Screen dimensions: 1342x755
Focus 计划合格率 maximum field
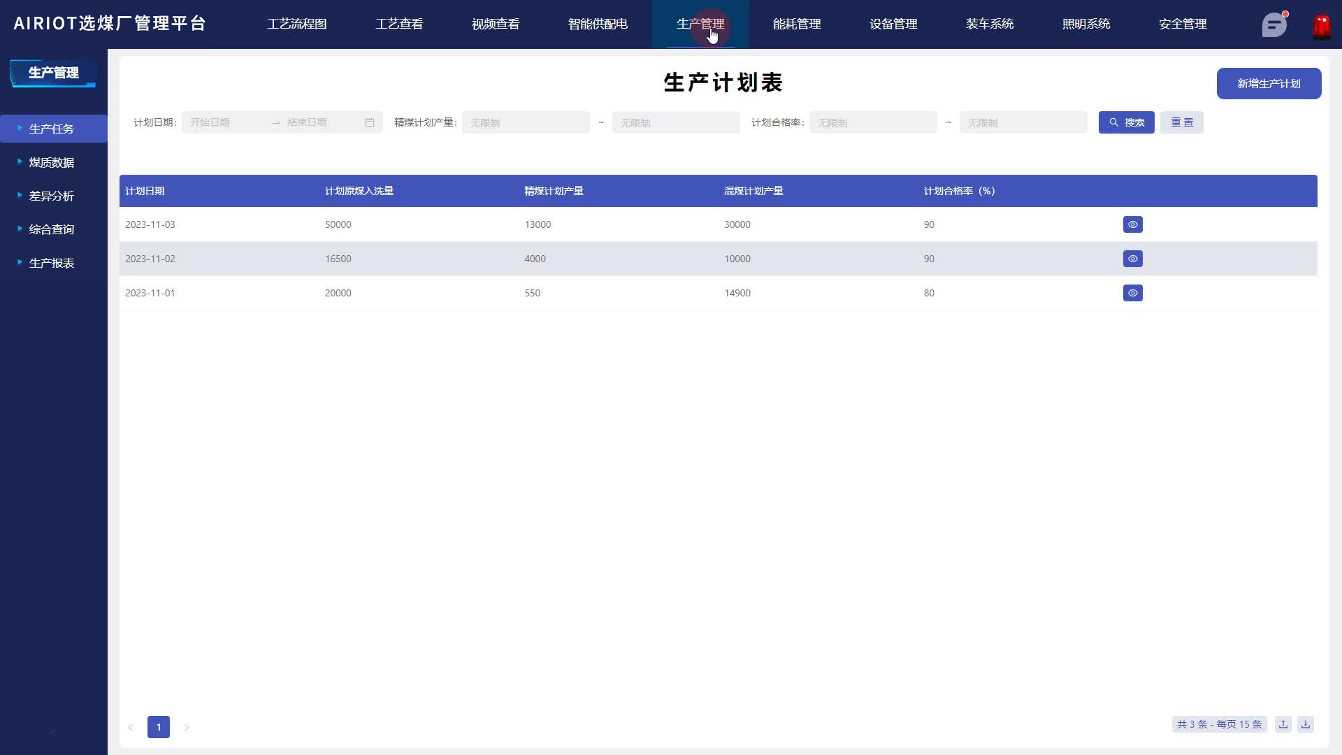tap(1023, 122)
